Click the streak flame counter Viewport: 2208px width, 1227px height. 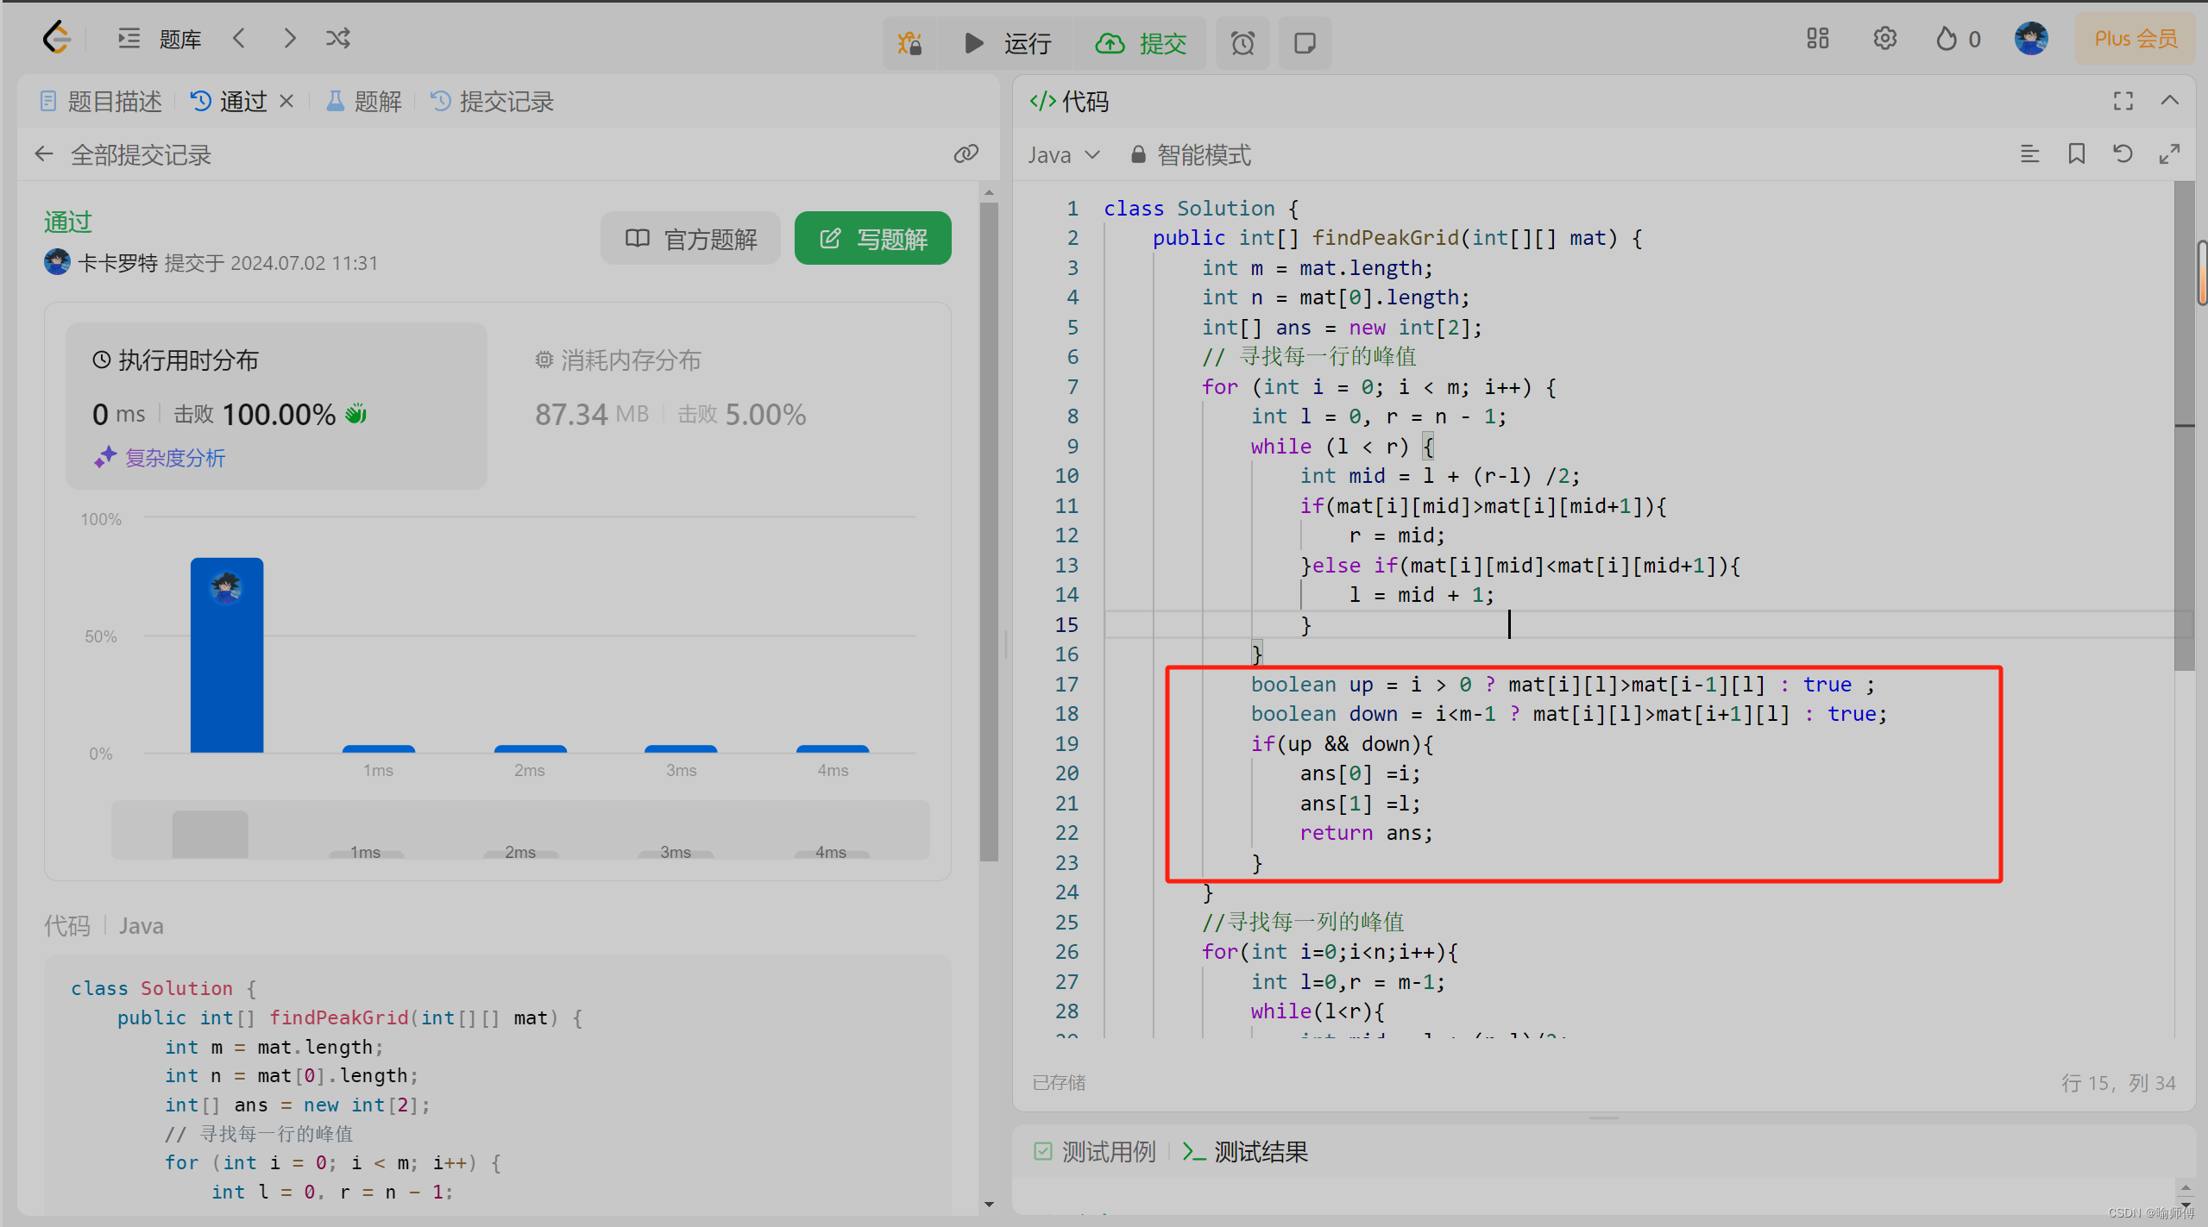tap(1958, 39)
